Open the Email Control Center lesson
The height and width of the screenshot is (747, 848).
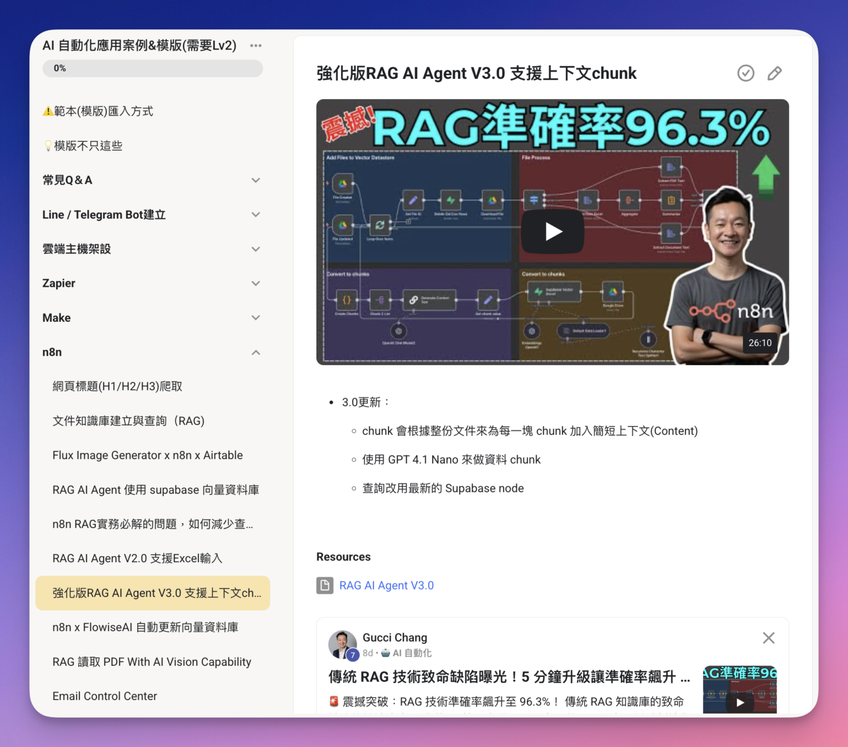(x=105, y=696)
